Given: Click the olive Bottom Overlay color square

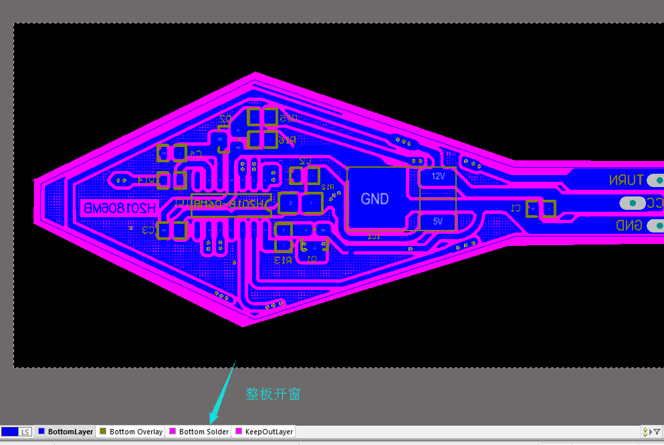Looking at the screenshot, I should pos(103,432).
